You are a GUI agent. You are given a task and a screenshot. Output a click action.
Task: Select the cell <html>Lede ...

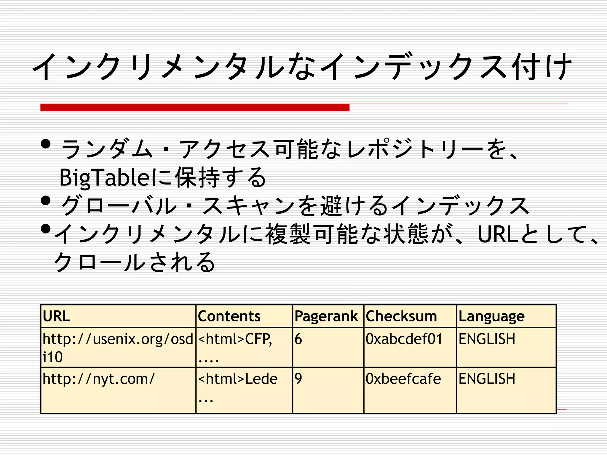244,390
